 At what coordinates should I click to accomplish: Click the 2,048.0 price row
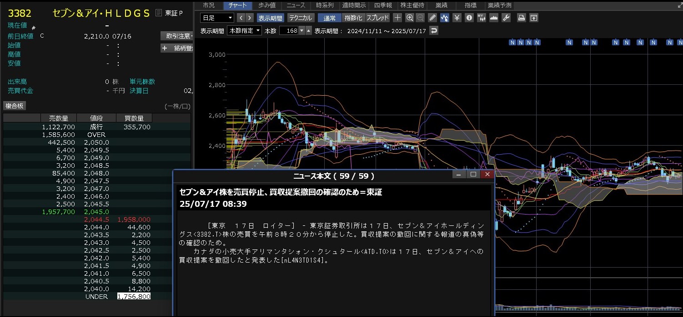(96, 173)
